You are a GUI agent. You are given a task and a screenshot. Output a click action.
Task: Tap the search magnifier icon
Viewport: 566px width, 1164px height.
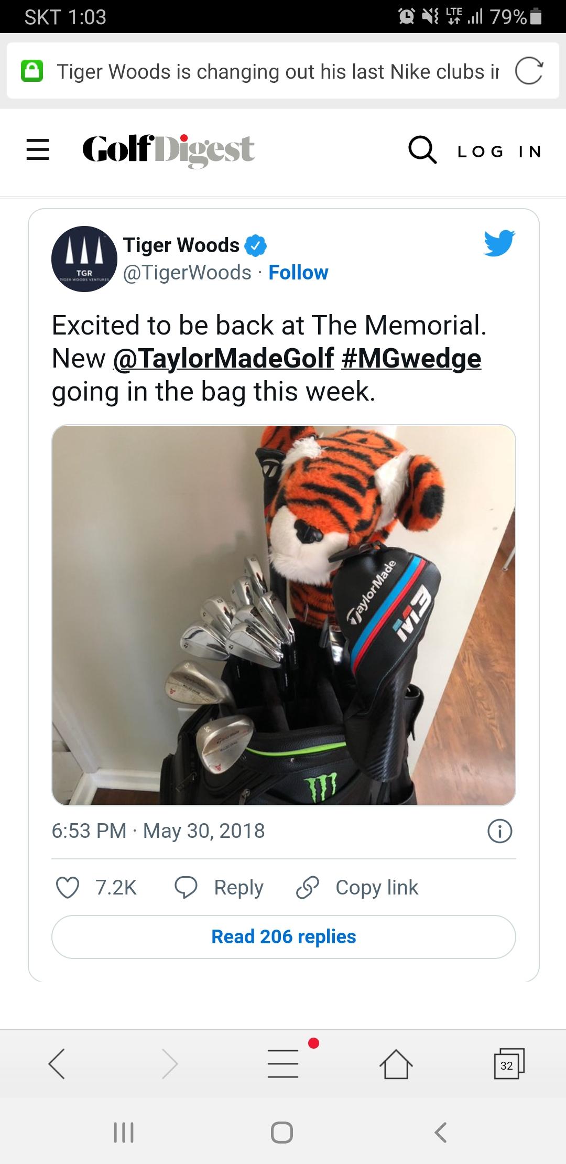coord(422,150)
